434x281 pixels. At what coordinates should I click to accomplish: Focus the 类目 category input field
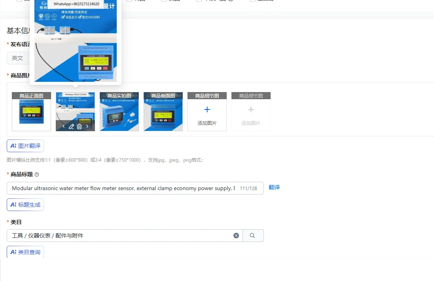point(125,236)
